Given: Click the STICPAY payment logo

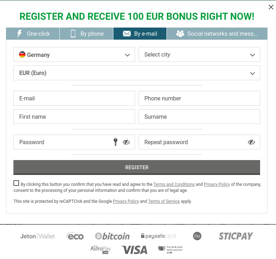Looking at the screenshot, I should pyautogui.click(x=236, y=236).
